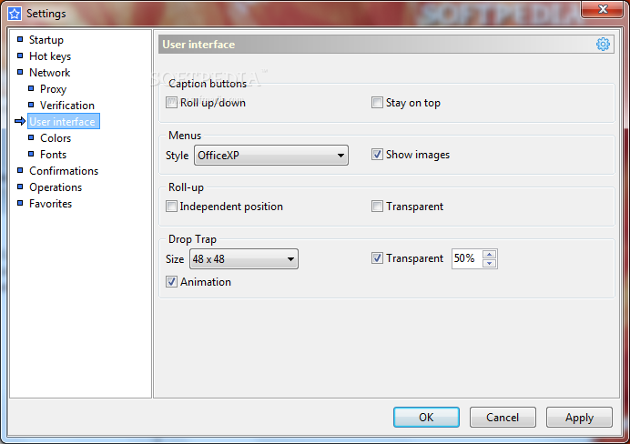Click the star icon in Settings title bar

15,14
